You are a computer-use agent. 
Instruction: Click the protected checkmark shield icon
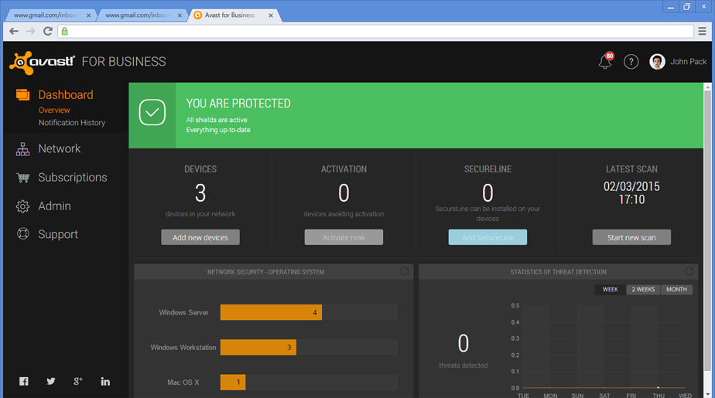(152, 112)
